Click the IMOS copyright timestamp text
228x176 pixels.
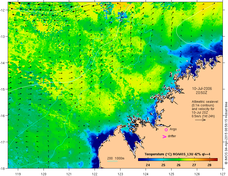point(226,133)
